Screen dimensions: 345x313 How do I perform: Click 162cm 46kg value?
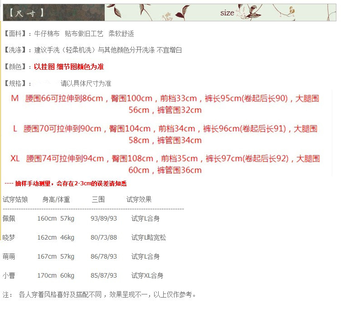click(56, 237)
